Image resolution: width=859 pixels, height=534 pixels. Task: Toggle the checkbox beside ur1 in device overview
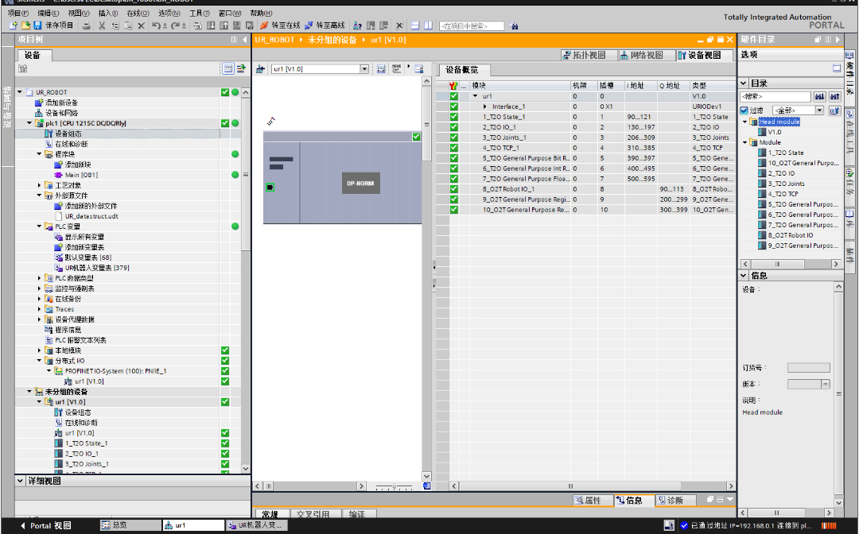453,95
